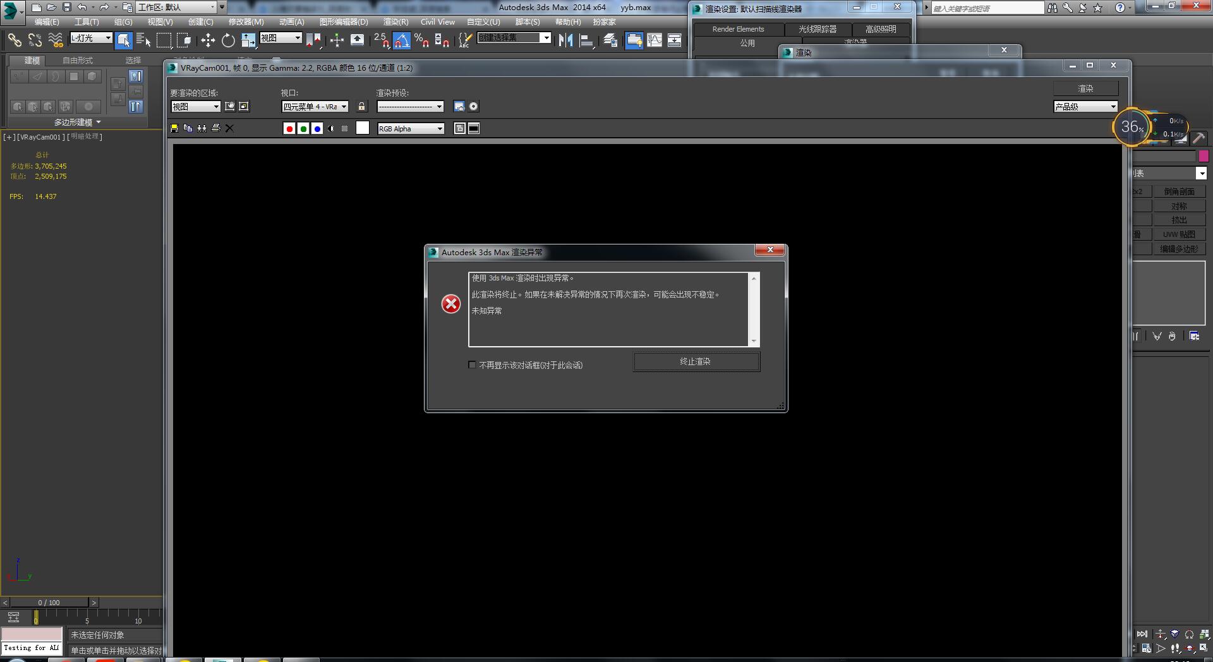
Task: Select the Scale tool
Action: click(248, 40)
